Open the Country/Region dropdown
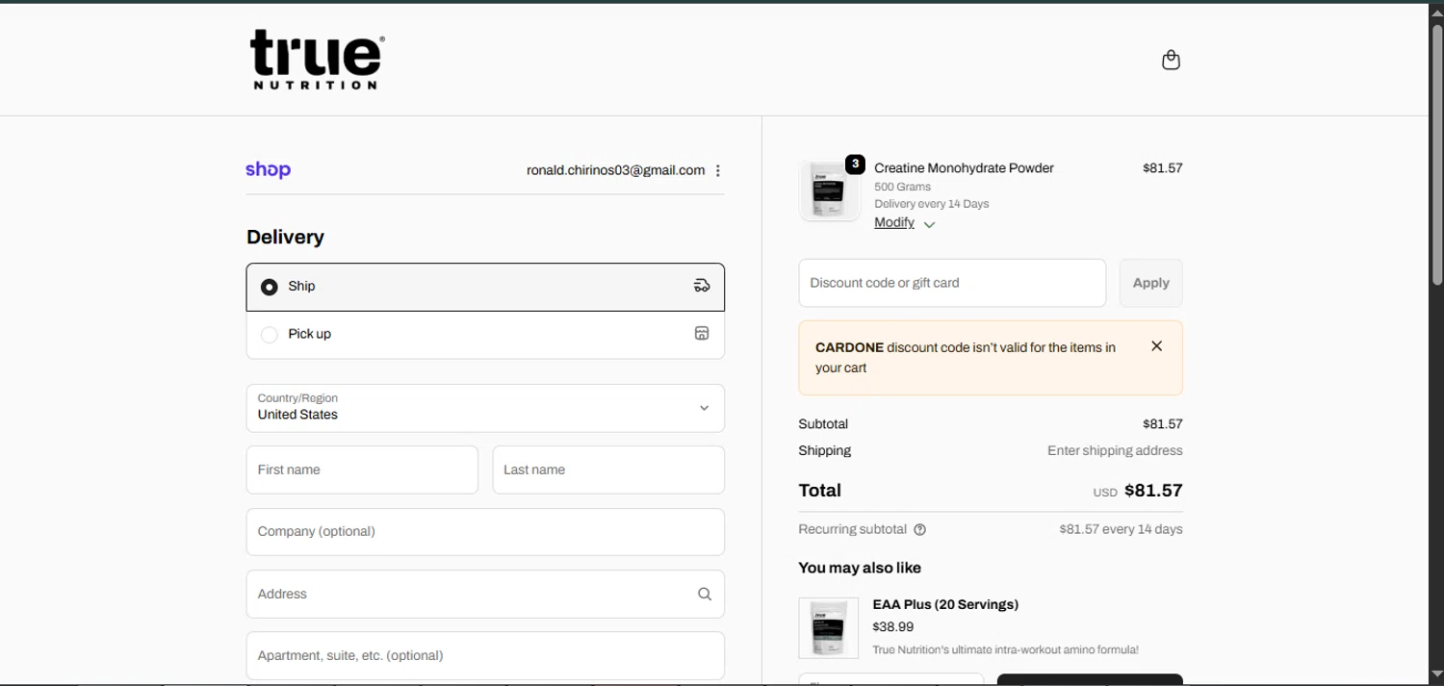1444x686 pixels. tap(485, 408)
